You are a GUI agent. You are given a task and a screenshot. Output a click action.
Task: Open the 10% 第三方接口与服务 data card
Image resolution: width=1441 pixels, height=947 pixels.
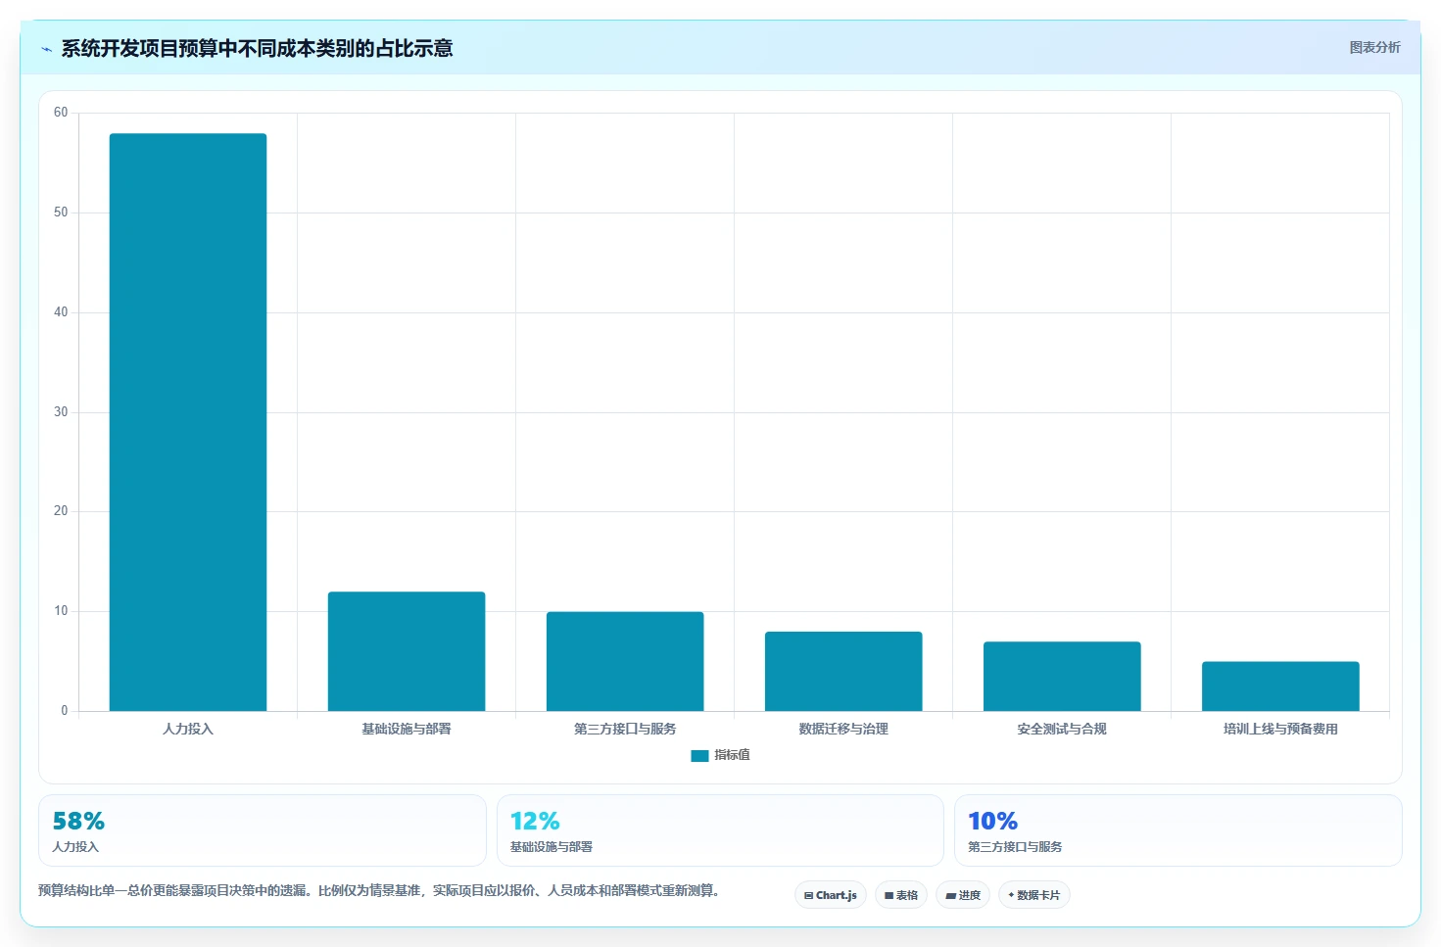point(1178,830)
